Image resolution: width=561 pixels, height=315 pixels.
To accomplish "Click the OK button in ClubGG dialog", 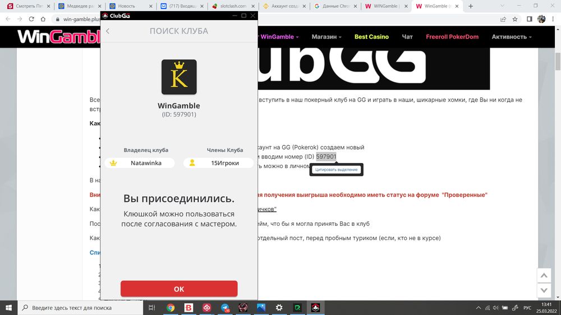I will coord(179,289).
